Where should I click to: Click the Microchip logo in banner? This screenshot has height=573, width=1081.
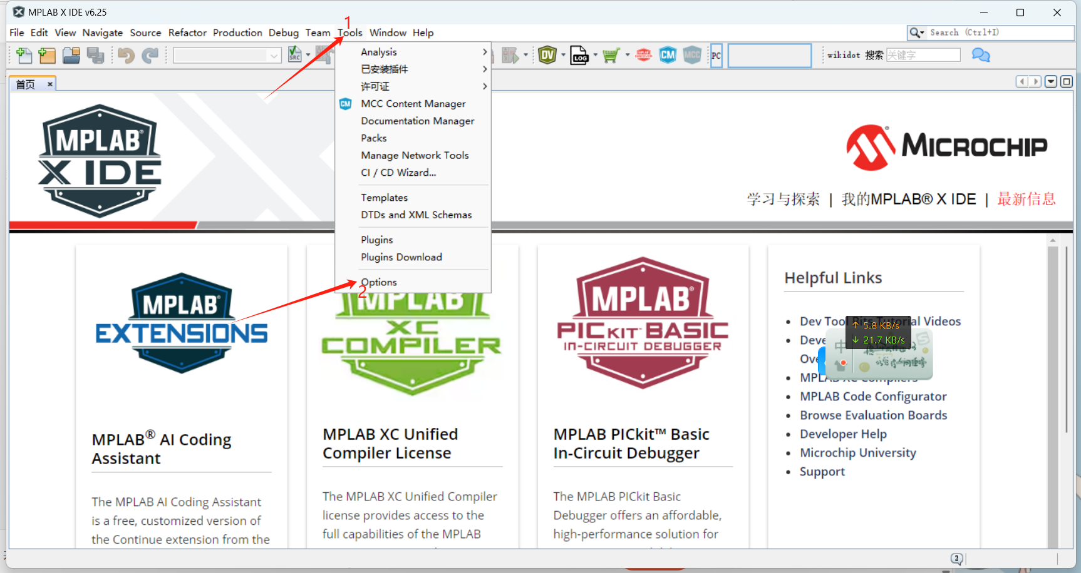coord(946,148)
